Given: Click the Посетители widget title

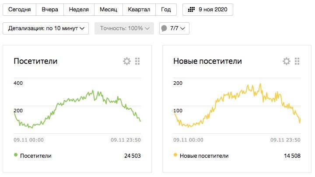Looking at the screenshot, I should tap(36, 62).
